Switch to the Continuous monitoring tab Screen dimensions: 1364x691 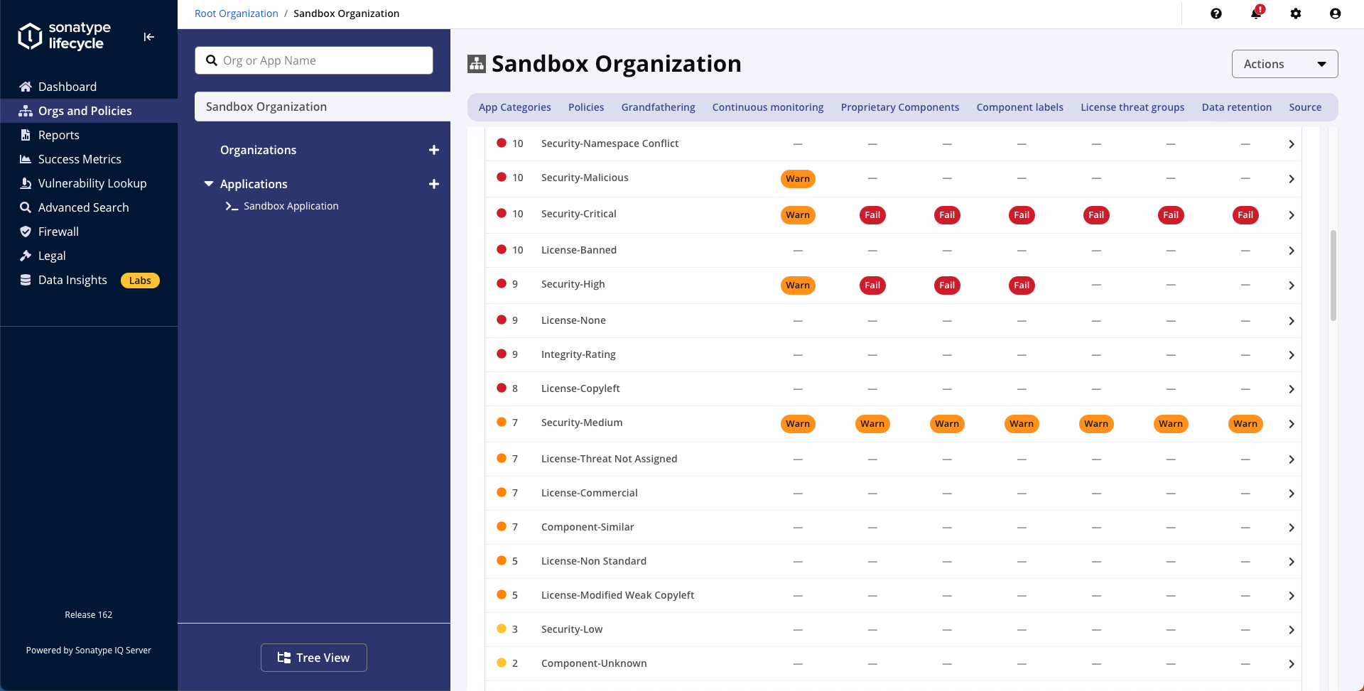tap(767, 107)
